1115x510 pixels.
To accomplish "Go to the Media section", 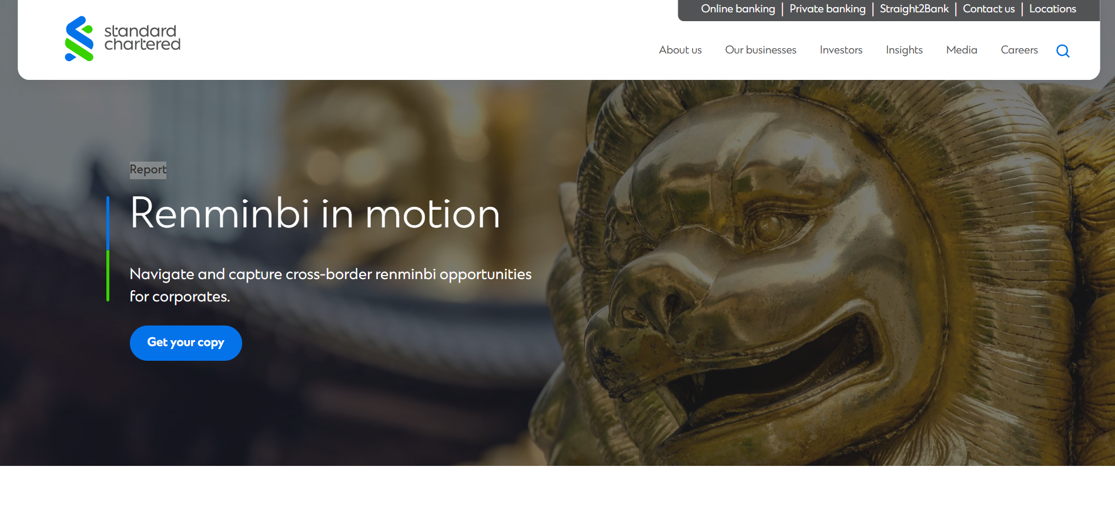I will tap(962, 50).
